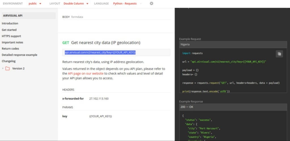Click the url assignment line in code
The width and height of the screenshot is (290, 141).
coord(224,62)
